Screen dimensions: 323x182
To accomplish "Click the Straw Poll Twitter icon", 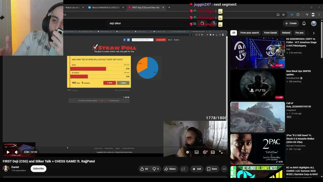I will click(x=128, y=40).
